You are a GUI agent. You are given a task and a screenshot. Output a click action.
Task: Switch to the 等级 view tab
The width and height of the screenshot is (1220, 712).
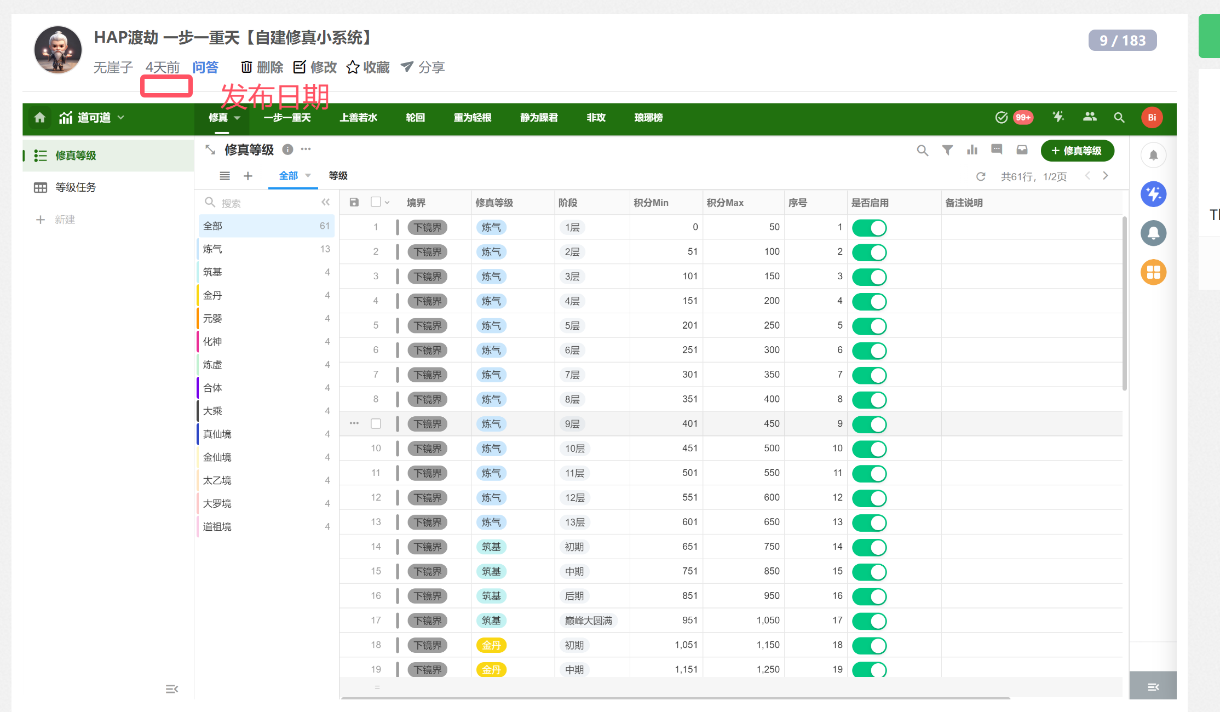coord(338,176)
